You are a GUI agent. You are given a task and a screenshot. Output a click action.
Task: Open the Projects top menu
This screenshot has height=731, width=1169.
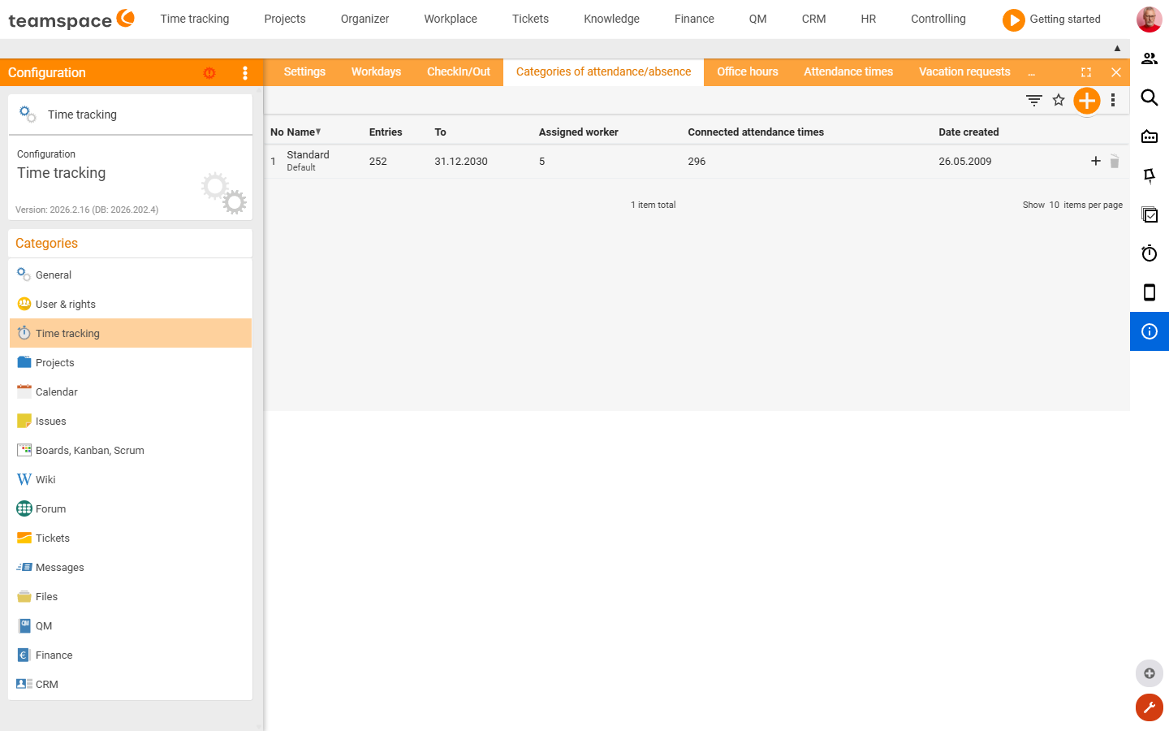coord(285,19)
